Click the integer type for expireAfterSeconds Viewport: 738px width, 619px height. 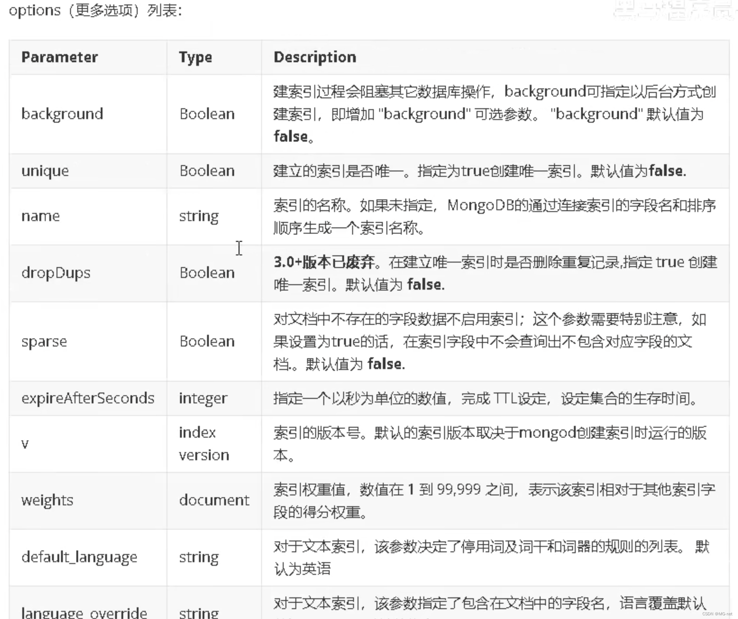click(x=203, y=398)
